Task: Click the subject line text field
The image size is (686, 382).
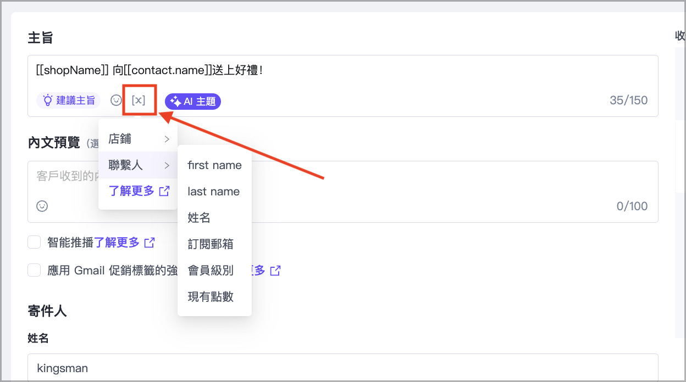Action: [x=341, y=71]
